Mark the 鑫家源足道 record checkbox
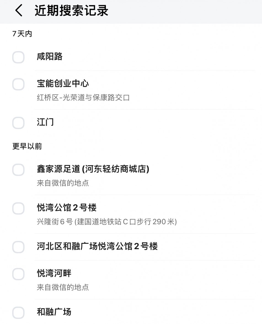This screenshot has height=324, width=262. click(x=18, y=169)
